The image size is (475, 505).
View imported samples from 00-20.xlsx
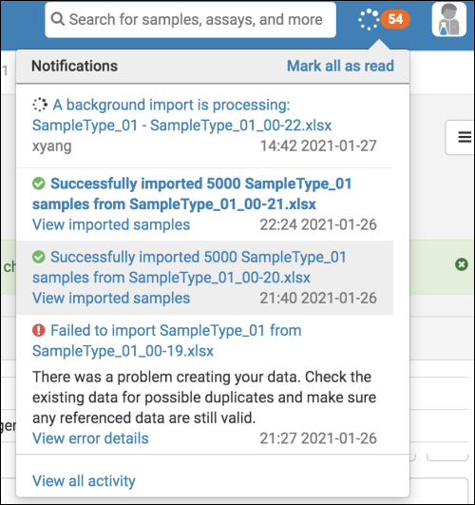111,298
